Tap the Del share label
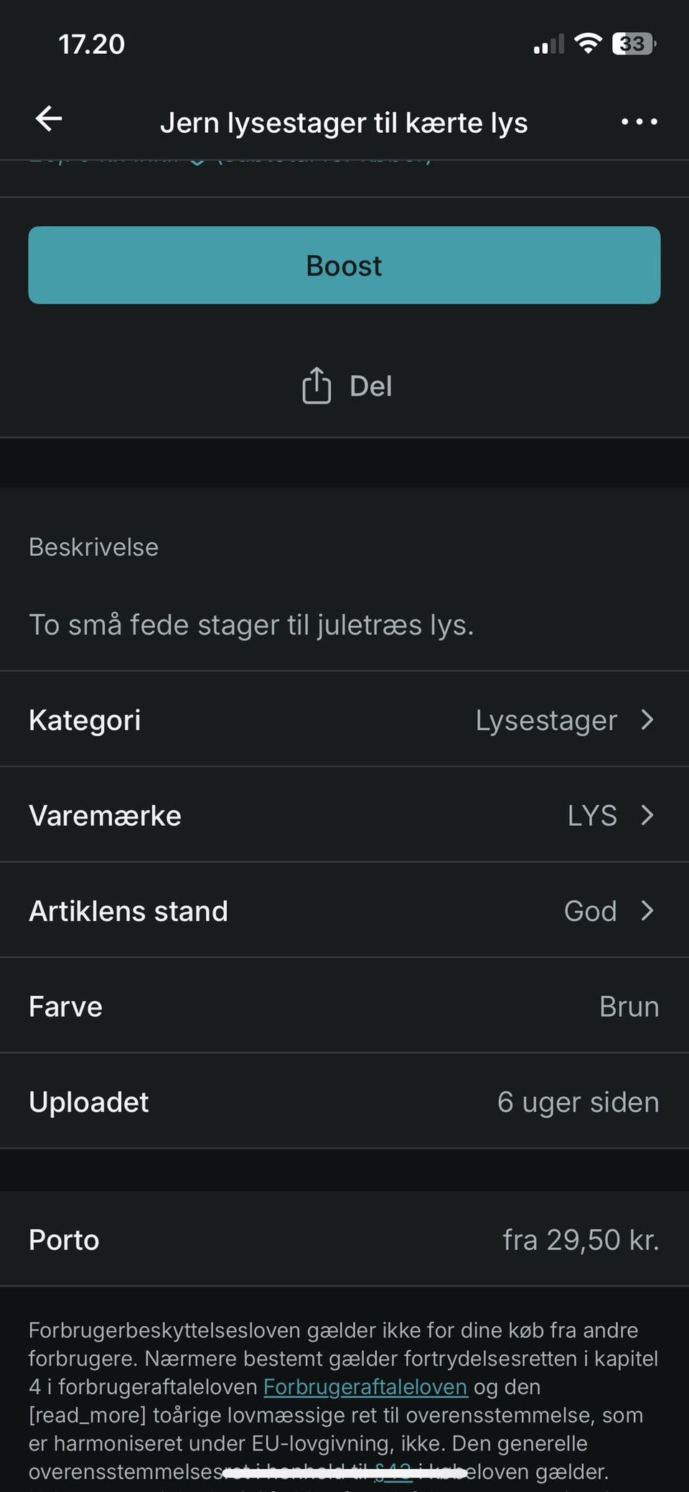The image size is (689, 1492). click(x=370, y=386)
